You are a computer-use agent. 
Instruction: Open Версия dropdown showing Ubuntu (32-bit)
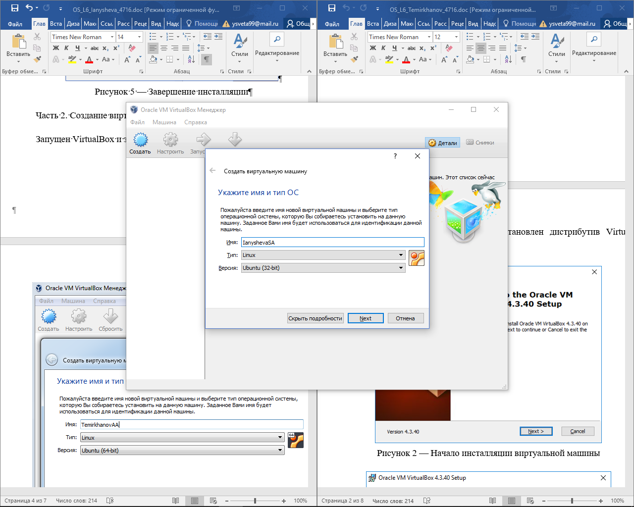pyautogui.click(x=323, y=268)
